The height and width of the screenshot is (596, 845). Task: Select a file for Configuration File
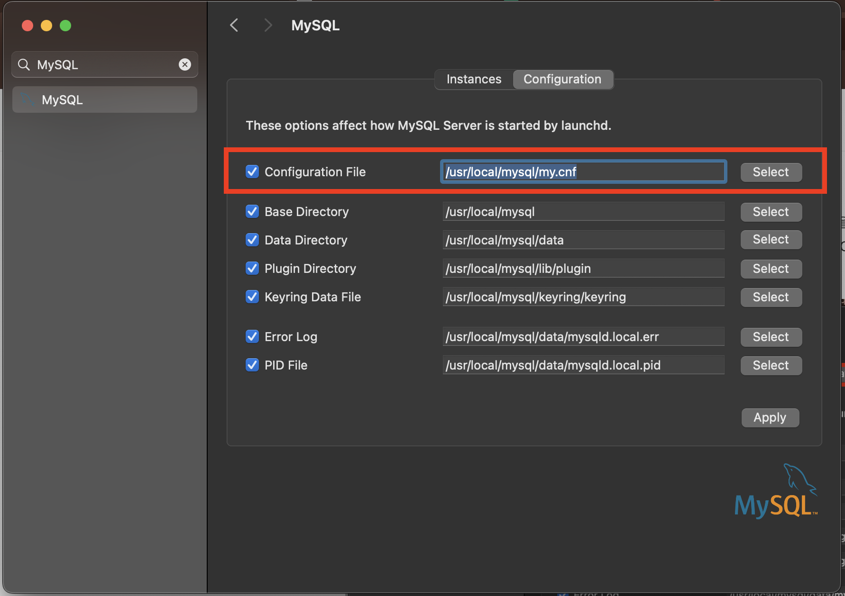[x=771, y=172]
